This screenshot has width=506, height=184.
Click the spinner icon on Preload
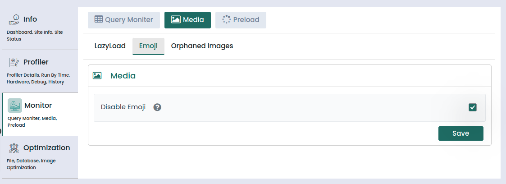[x=226, y=20]
